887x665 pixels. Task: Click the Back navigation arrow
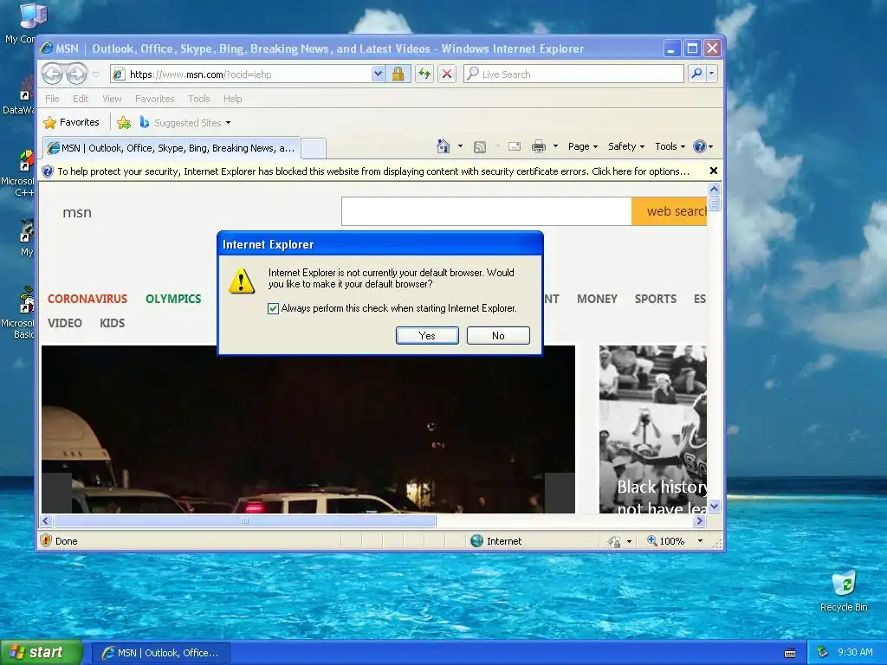pyautogui.click(x=53, y=74)
